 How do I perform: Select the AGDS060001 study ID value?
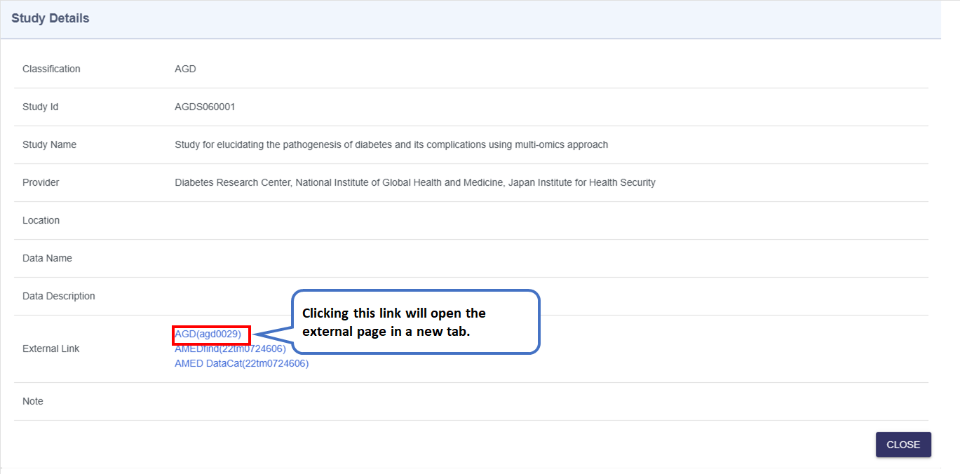tap(205, 107)
